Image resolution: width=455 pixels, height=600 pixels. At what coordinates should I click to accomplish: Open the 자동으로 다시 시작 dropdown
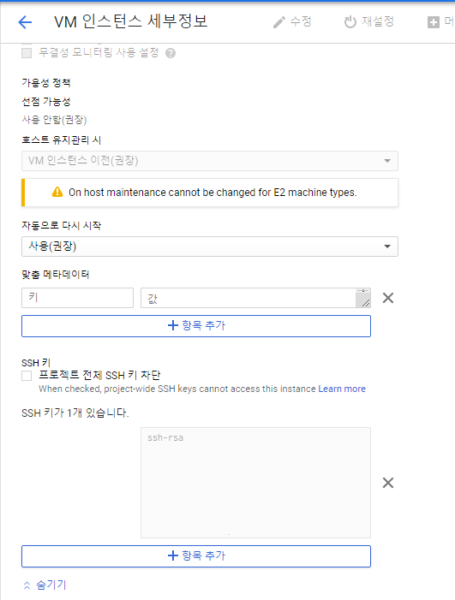209,247
